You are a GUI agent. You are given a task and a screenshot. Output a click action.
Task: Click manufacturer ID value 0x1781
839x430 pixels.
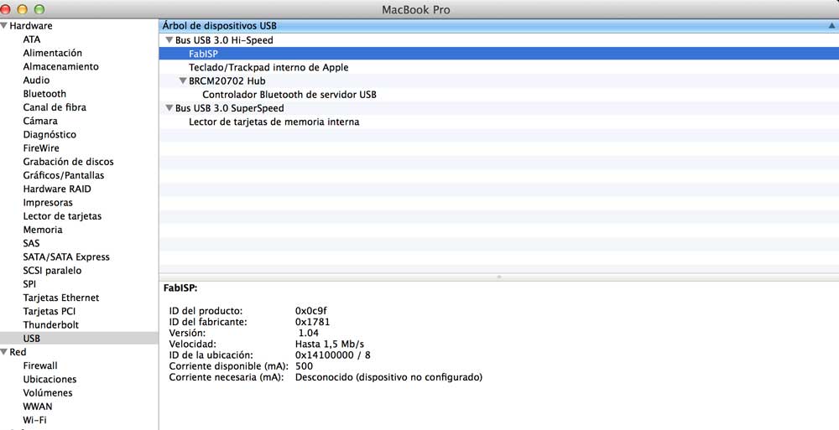(312, 322)
